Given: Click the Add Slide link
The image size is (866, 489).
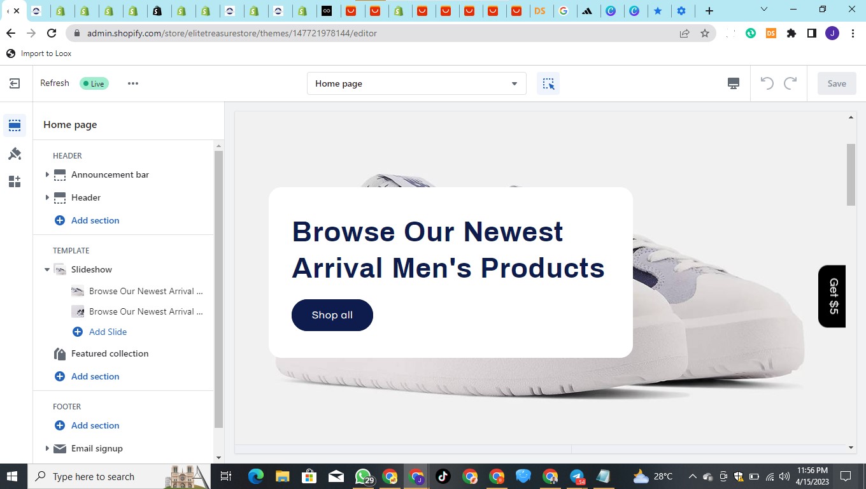Looking at the screenshot, I should click(108, 332).
